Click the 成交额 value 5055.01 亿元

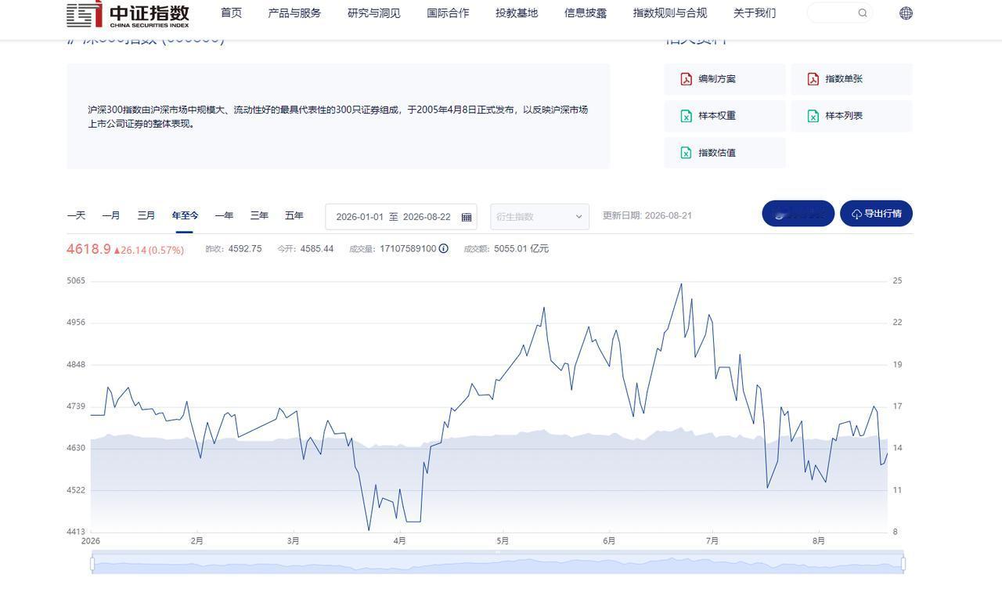(521, 249)
